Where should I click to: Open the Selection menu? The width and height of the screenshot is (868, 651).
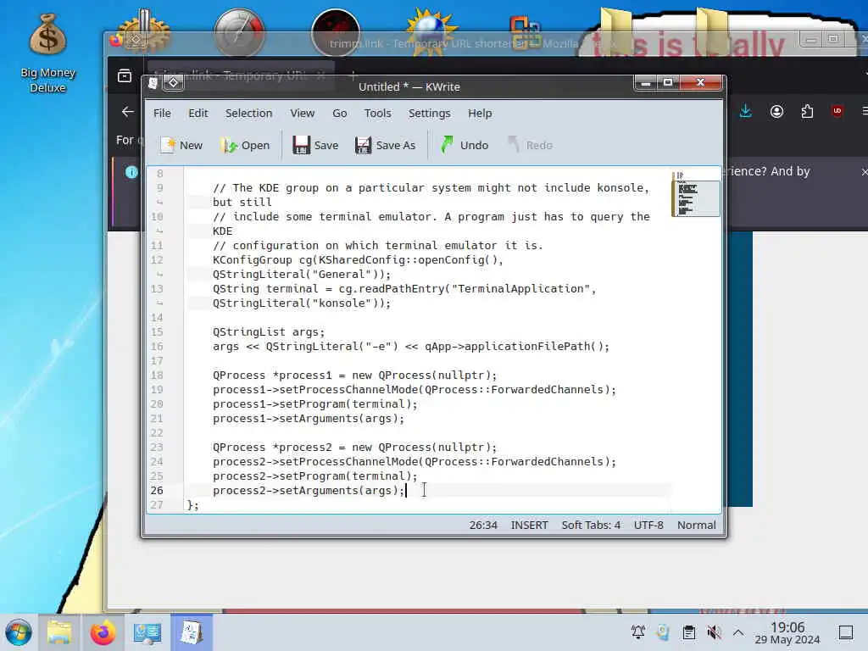[x=248, y=113]
